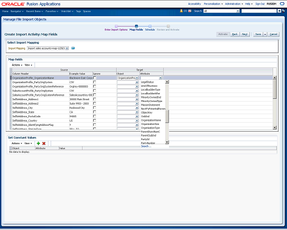Open Map Fields Actions menu
The height and width of the screenshot is (230, 287).
pyautogui.click(x=17, y=65)
